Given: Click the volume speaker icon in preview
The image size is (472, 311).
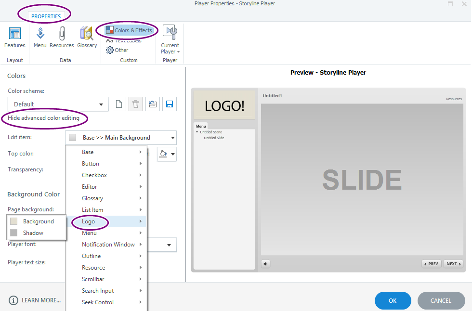Looking at the screenshot, I should tap(265, 264).
